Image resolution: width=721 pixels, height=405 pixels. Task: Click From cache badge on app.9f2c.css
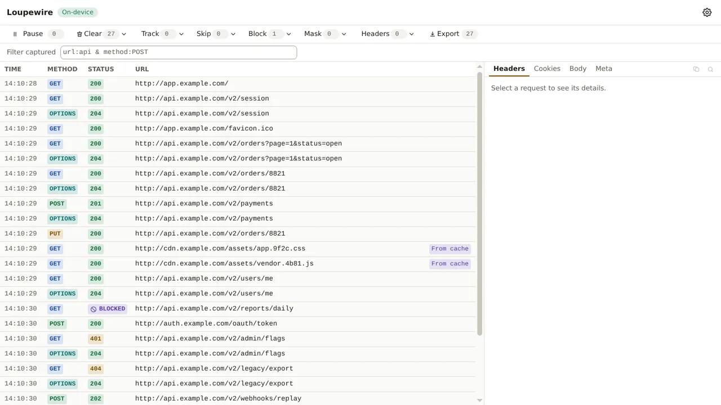[449, 249]
